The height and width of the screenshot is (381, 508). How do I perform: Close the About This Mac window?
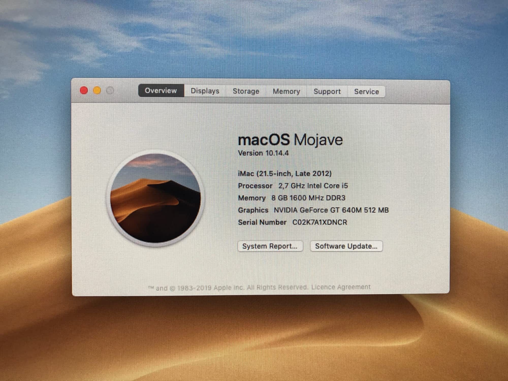click(x=84, y=90)
